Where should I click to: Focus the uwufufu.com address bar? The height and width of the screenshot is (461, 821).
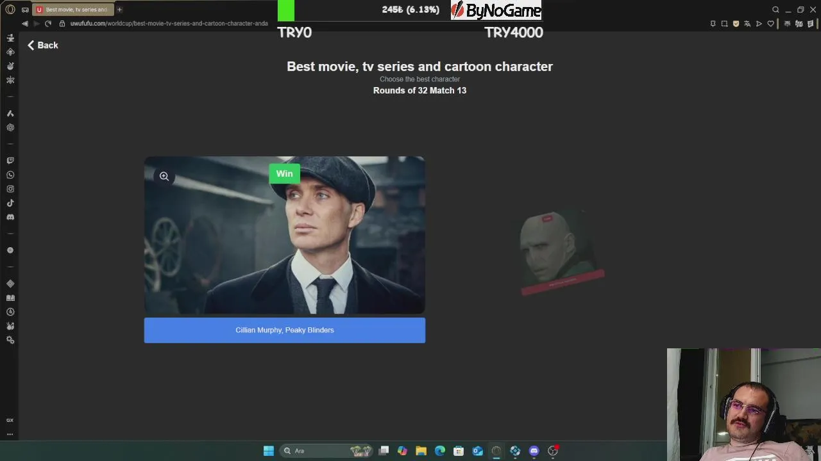tap(169, 24)
